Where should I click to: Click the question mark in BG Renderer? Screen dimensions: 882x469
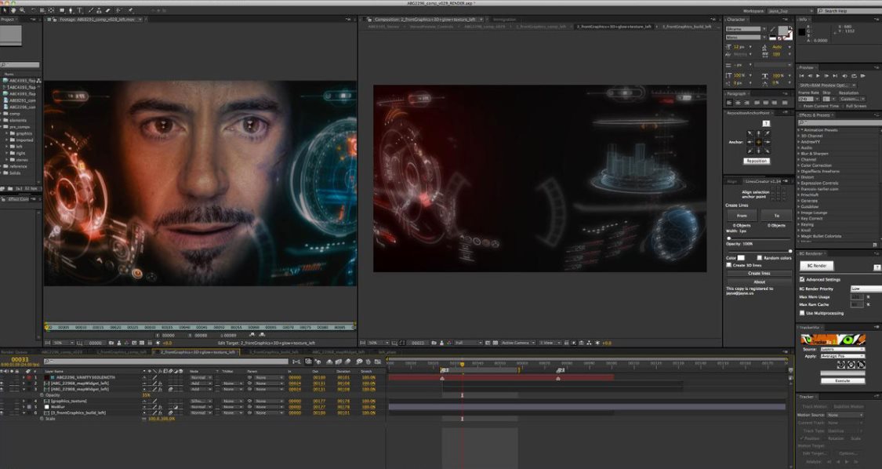(x=877, y=267)
